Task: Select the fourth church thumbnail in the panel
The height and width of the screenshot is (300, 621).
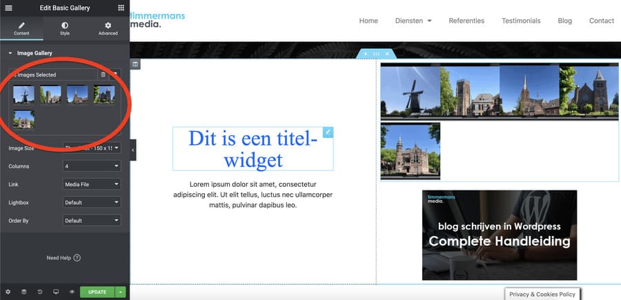Action: [104, 94]
